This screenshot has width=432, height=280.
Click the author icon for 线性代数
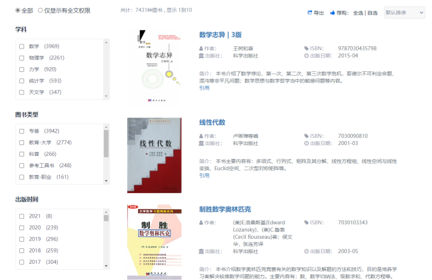coord(201,136)
